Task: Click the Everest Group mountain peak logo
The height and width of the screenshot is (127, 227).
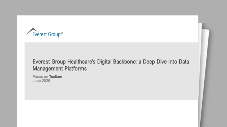Action: pos(32,30)
